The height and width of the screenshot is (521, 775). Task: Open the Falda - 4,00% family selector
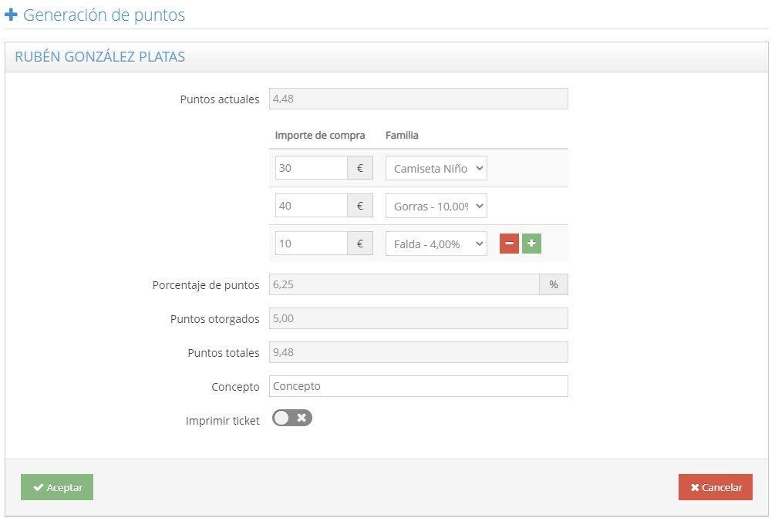coord(436,244)
